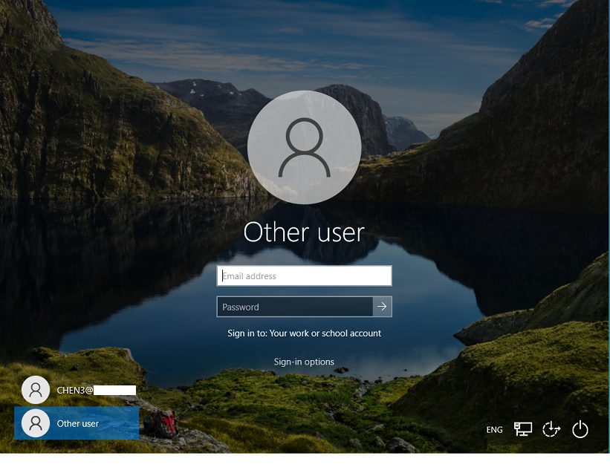610x476 pixels.
Task: Click the ENG input language indicator
Action: 494,430
